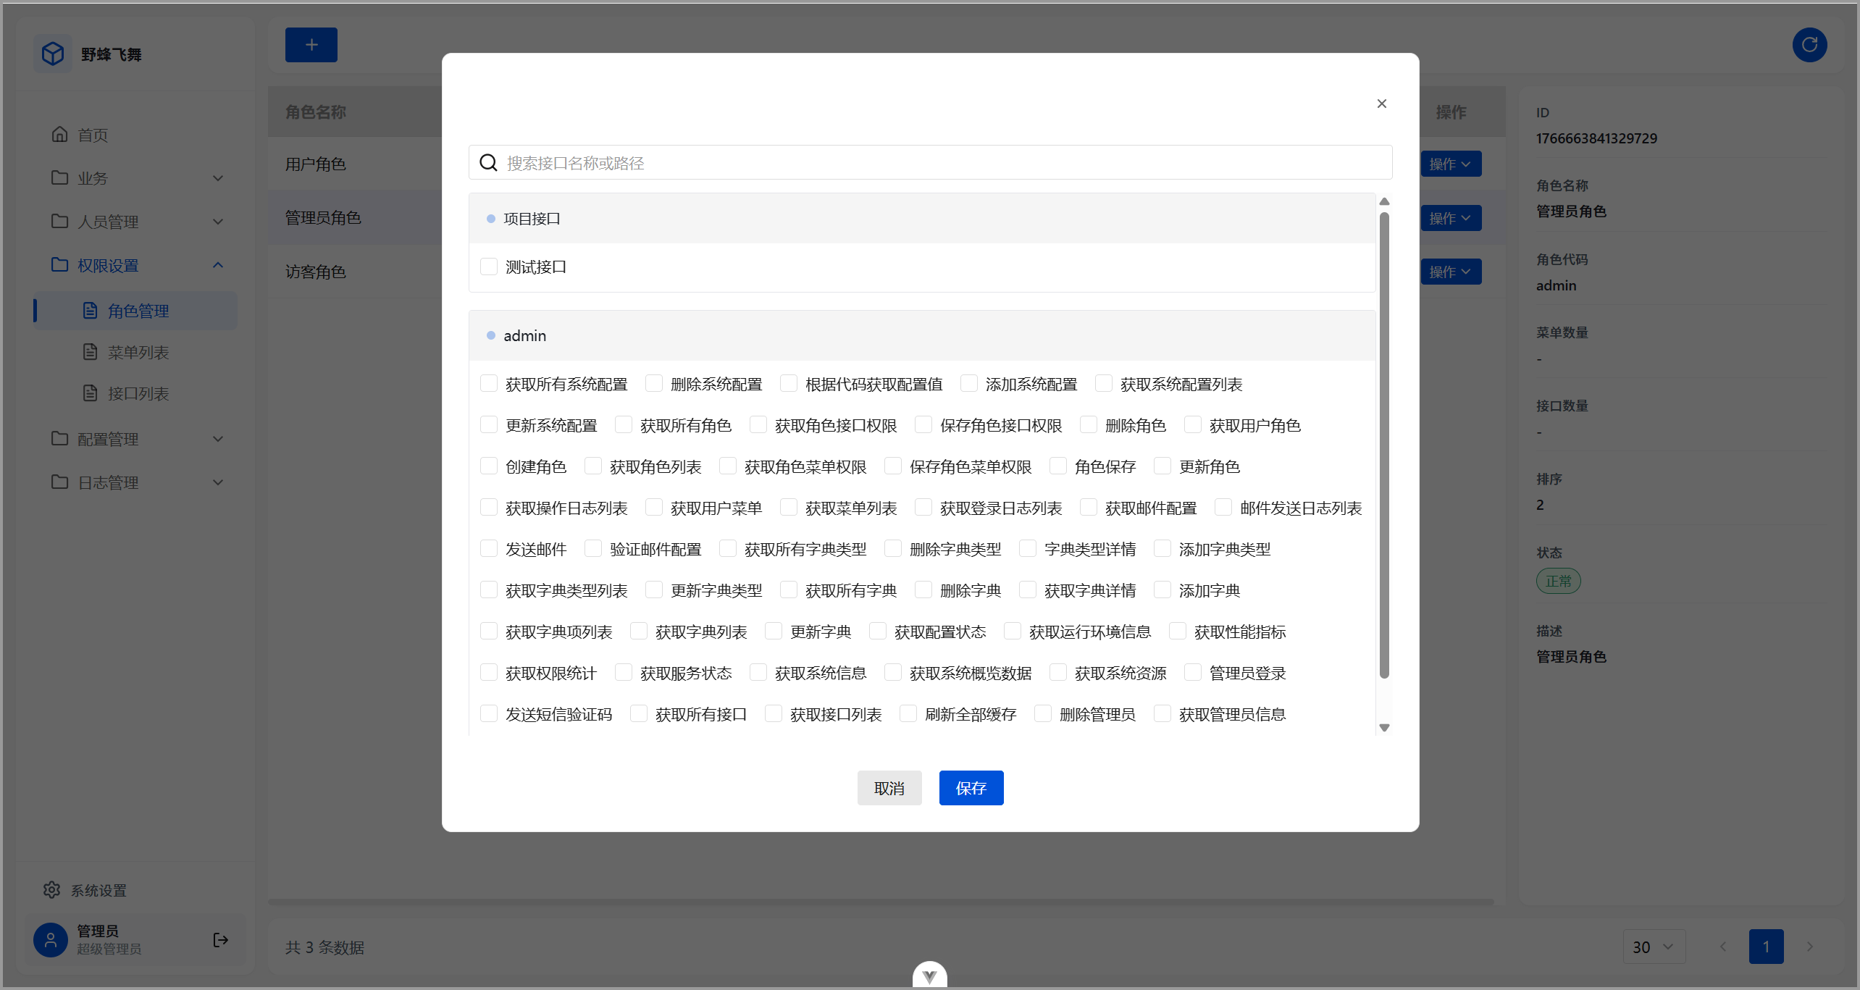Click the document icon beside 接口列表

coord(90,393)
